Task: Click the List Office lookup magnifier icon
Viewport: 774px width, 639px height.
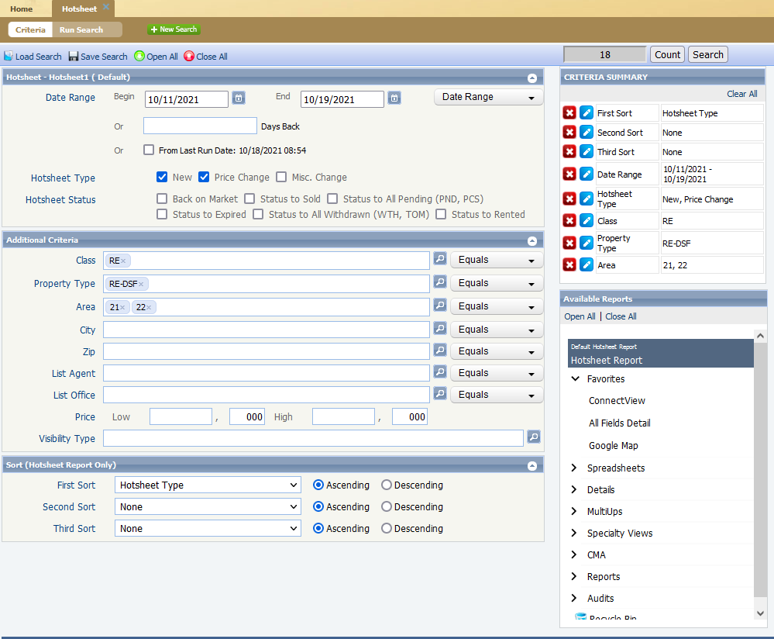Action: [x=440, y=393]
